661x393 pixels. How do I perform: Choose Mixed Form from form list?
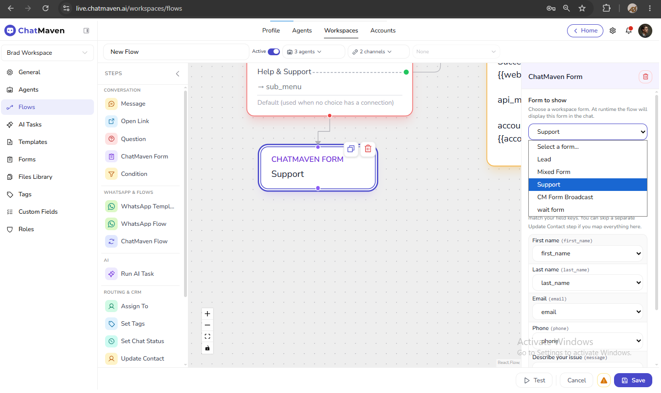pyautogui.click(x=588, y=172)
